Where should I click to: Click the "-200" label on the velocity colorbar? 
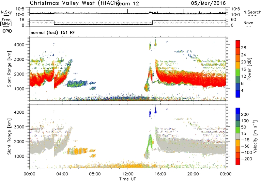pos(247,159)
